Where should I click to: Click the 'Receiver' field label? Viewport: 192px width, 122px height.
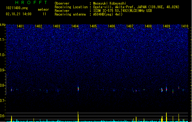pyautogui.click(x=62, y=11)
